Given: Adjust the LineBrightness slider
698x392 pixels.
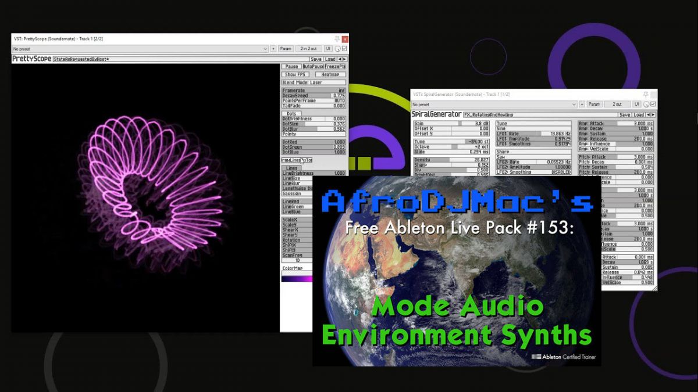Looking at the screenshot, I should click(314, 173).
